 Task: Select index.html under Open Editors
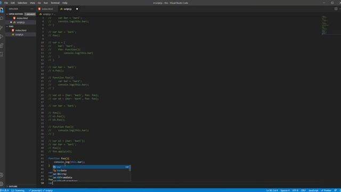tap(21, 18)
